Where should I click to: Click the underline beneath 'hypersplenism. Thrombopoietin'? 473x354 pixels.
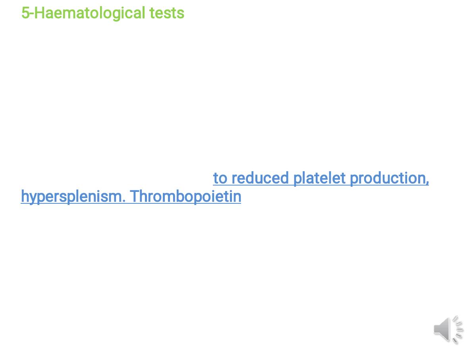pos(131,204)
